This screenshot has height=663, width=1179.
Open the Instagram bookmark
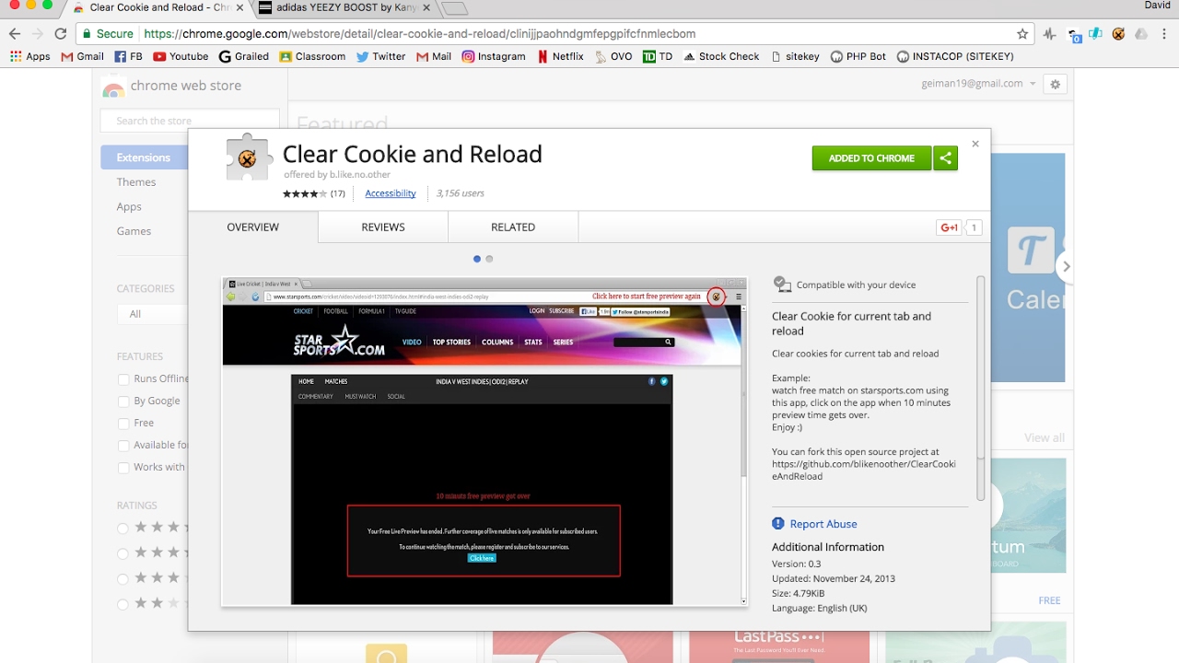(494, 56)
